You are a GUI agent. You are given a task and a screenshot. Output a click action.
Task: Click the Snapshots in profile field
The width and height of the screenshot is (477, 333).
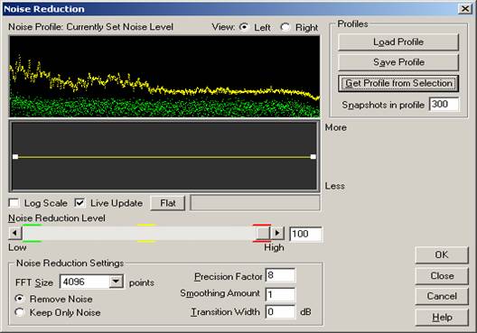(x=444, y=105)
